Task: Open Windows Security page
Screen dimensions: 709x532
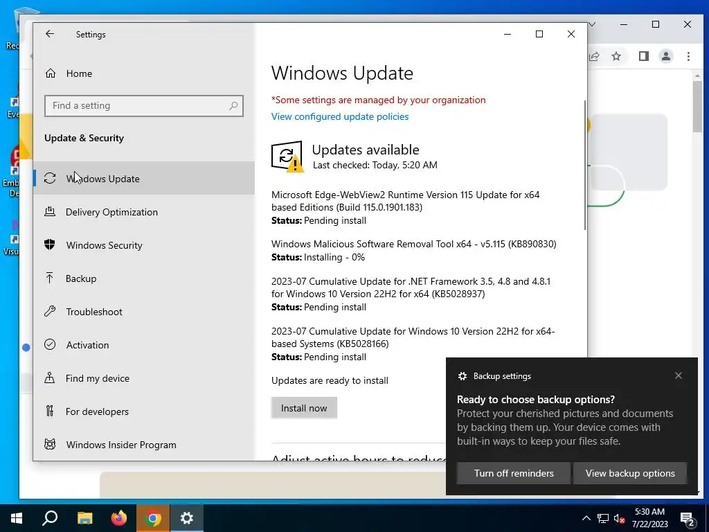Action: (x=144, y=245)
